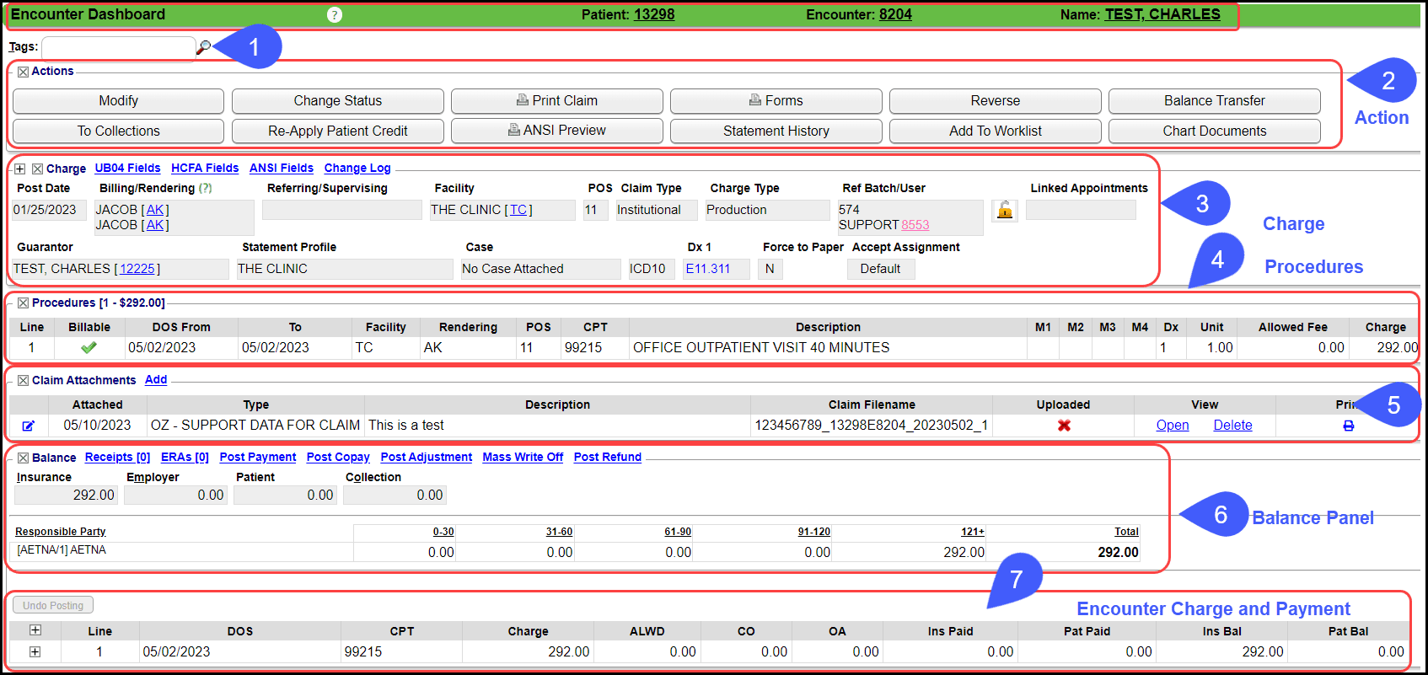Open the claim attachment file
Viewport: 1428px width, 675px height.
point(1173,425)
